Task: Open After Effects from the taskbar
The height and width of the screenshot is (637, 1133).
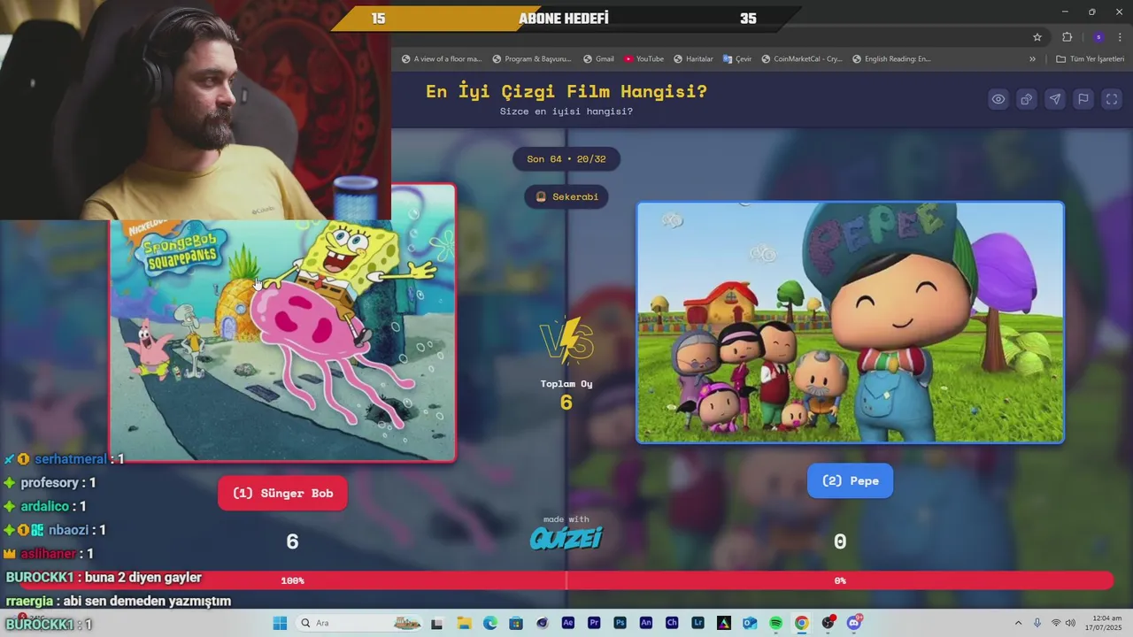Action: (568, 623)
